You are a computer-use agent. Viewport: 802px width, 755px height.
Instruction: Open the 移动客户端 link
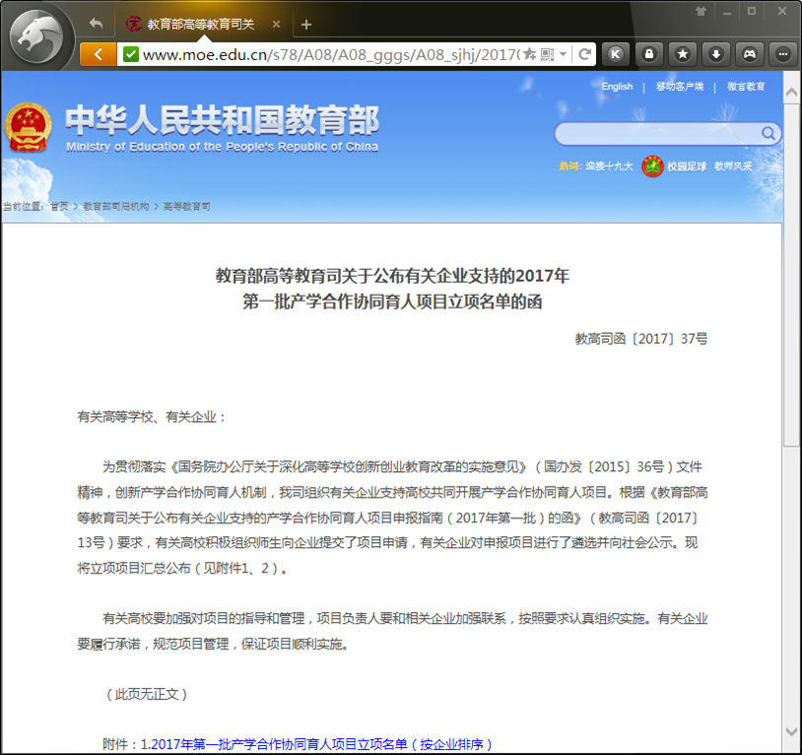click(680, 87)
